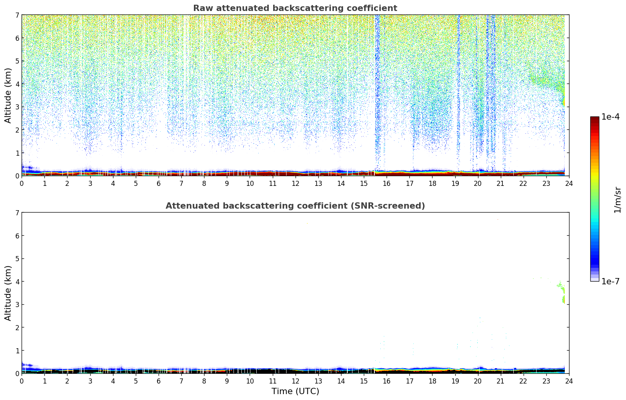
Task: Click the "Time (UTC)" x-axis label
Action: (x=295, y=391)
